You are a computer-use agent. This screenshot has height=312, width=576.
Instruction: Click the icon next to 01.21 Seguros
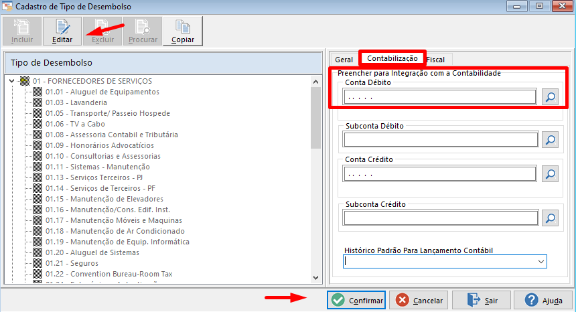point(38,263)
